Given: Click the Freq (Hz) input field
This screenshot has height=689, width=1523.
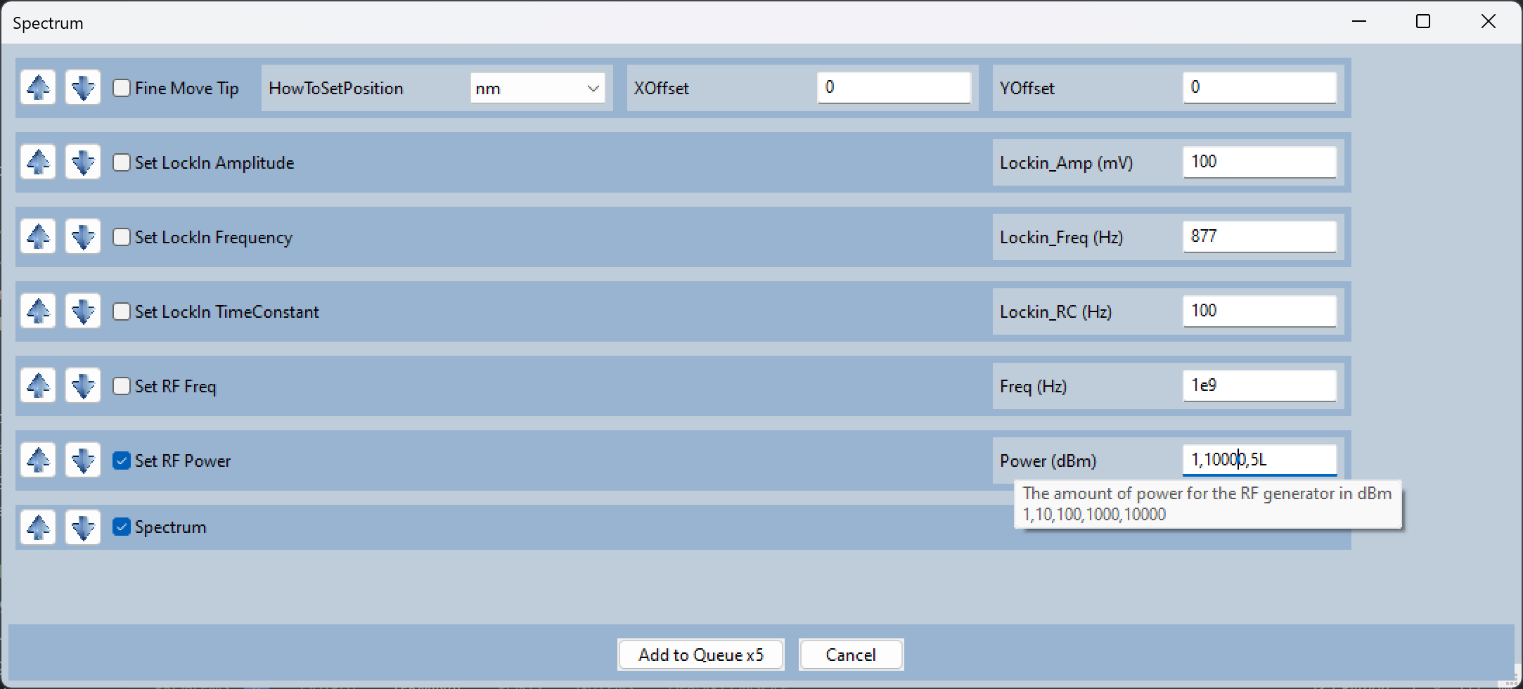Looking at the screenshot, I should pos(1259,385).
